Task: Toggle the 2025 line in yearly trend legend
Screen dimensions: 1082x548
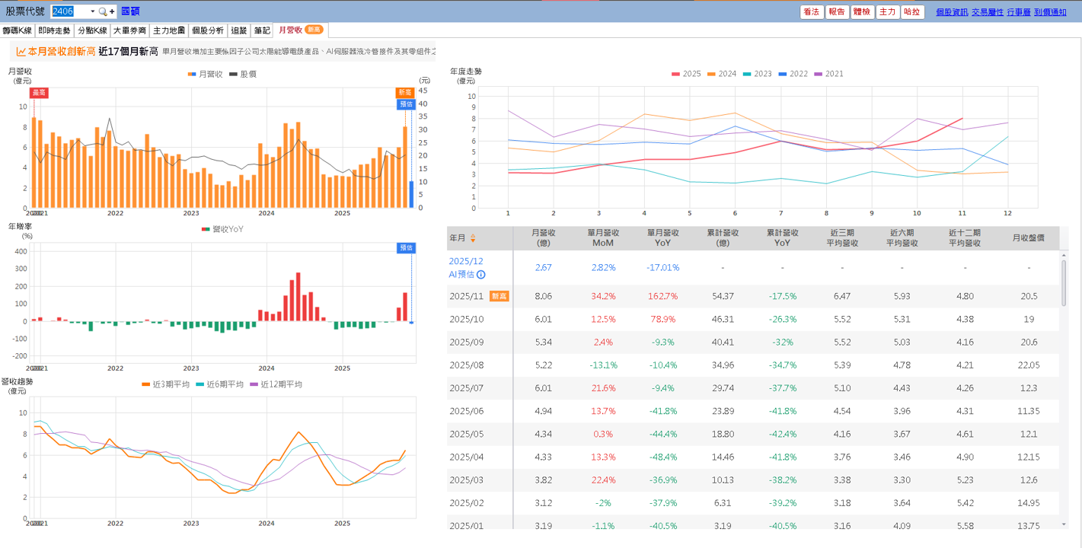Action: [686, 74]
